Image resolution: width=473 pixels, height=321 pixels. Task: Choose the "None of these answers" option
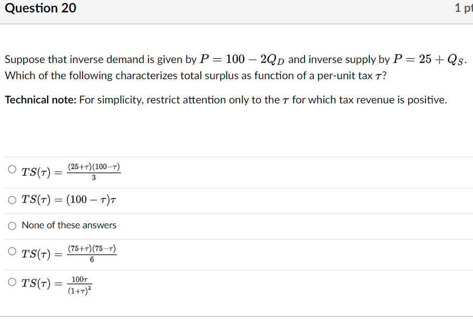point(12,226)
